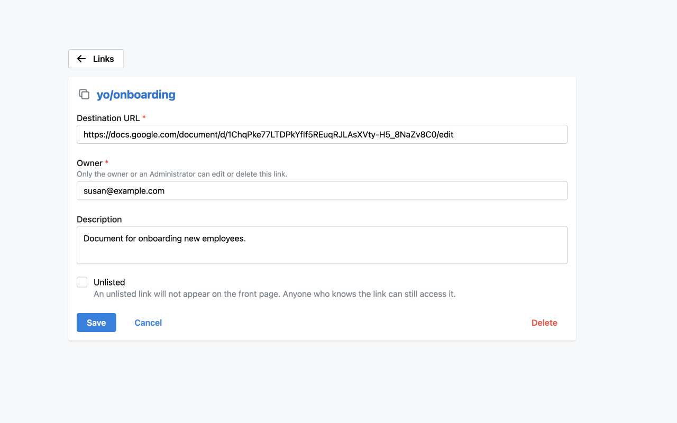Focus the Description text area

coord(322,245)
